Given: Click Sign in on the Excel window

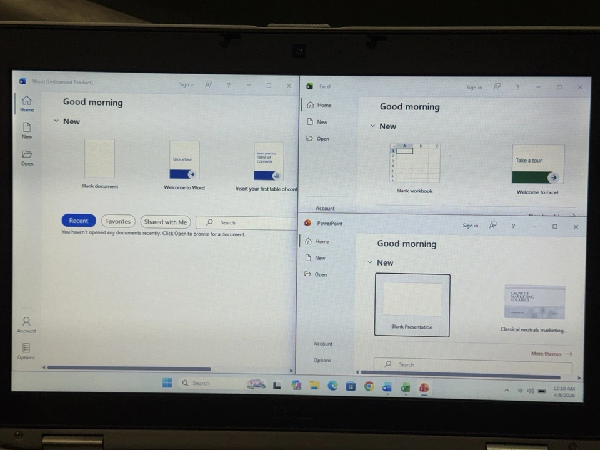Looking at the screenshot, I should click(474, 87).
